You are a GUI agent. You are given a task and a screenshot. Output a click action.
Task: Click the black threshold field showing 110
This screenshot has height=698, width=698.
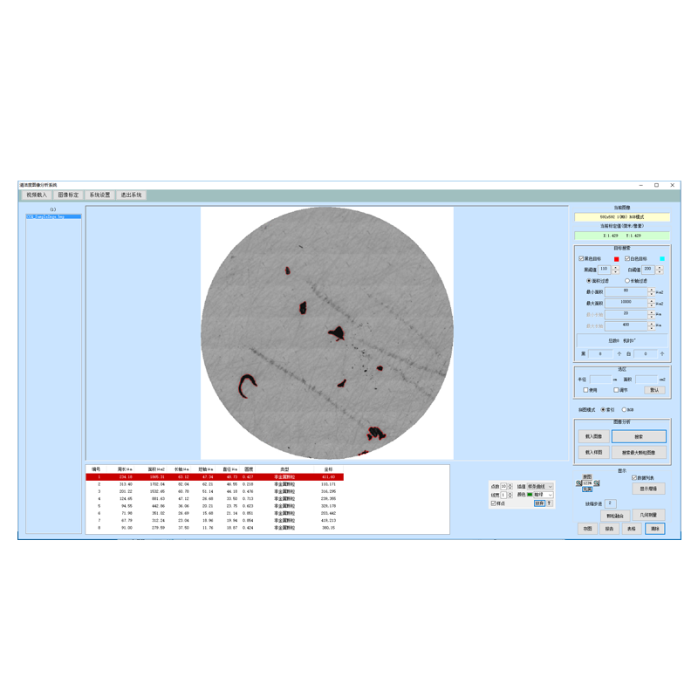[605, 270]
